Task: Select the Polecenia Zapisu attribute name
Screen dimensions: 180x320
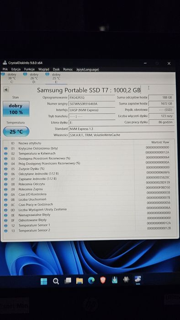Action: [x=31, y=189]
